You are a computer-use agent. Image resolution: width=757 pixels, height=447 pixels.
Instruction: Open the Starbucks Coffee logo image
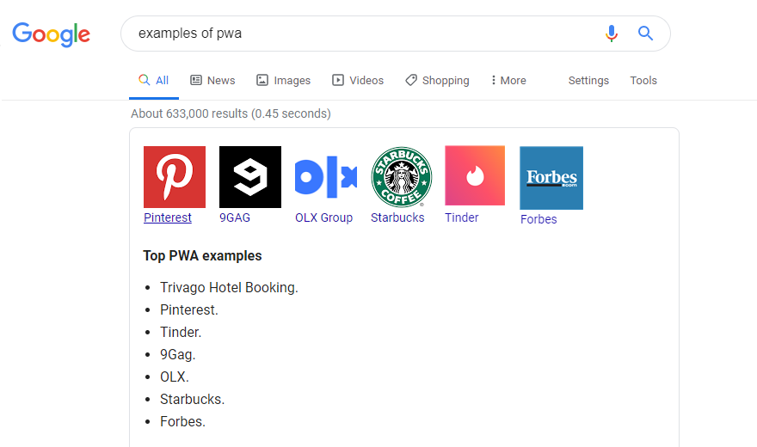tap(402, 177)
